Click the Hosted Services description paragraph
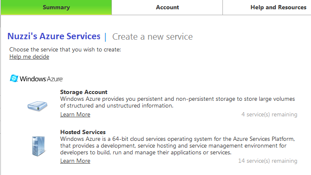 point(178,145)
